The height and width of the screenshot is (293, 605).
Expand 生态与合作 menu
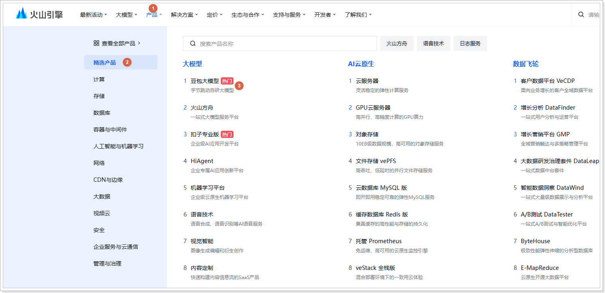click(248, 15)
